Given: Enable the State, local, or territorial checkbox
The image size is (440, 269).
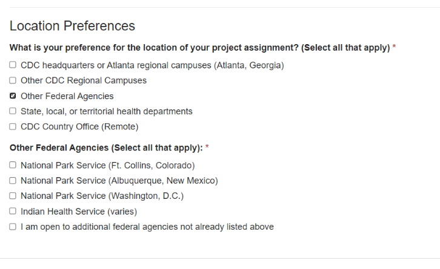Looking at the screenshot, I should pos(13,111).
